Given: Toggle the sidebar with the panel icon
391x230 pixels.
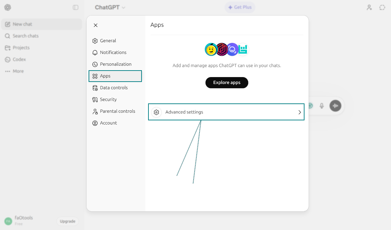Looking at the screenshot, I should [76, 7].
